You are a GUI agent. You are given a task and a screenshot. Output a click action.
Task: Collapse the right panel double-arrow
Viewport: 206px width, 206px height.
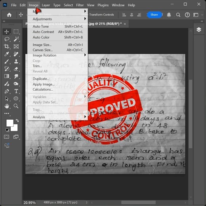[202, 21]
